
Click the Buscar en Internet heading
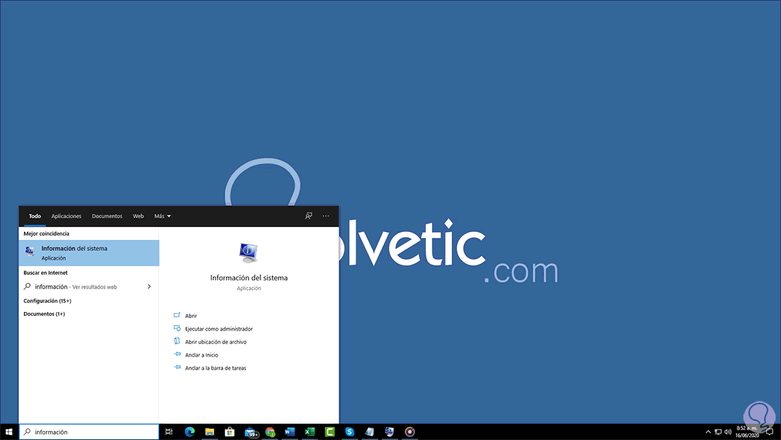click(46, 273)
